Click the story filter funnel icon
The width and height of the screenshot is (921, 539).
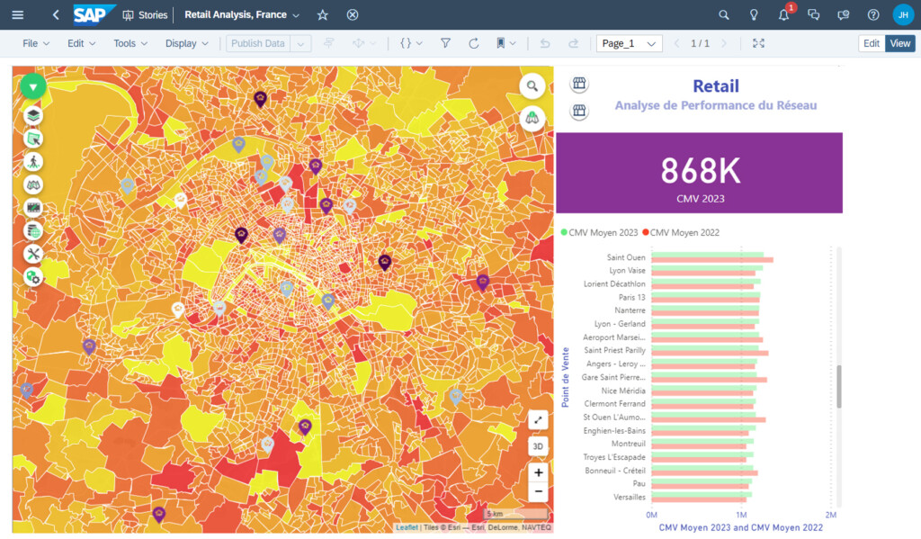[446, 43]
